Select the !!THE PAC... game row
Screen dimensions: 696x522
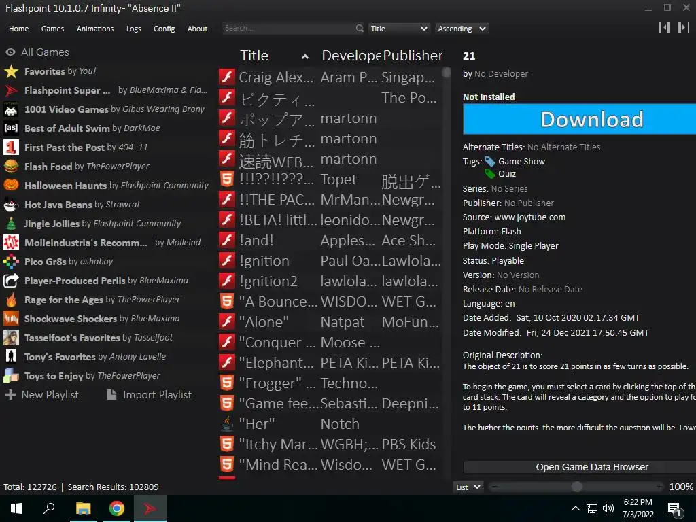point(330,199)
